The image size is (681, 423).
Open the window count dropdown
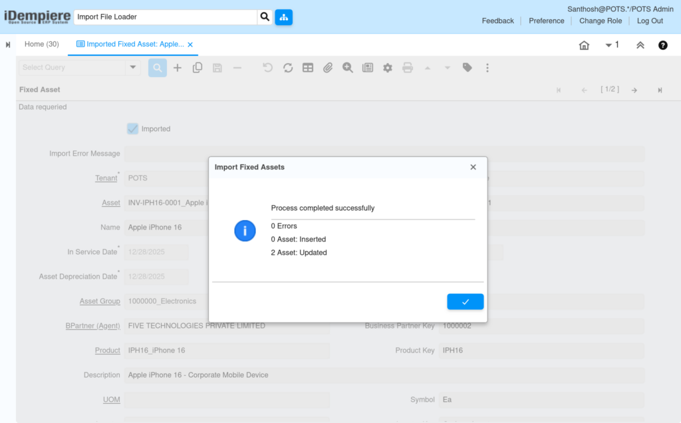pyautogui.click(x=612, y=45)
